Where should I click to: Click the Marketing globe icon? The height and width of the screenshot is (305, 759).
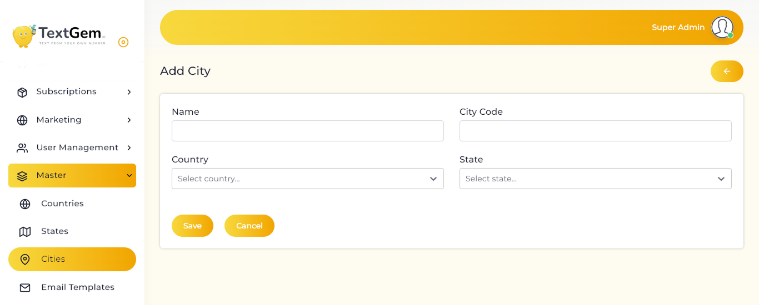22,120
